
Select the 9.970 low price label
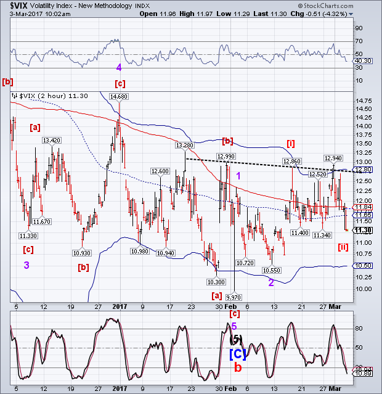click(235, 297)
